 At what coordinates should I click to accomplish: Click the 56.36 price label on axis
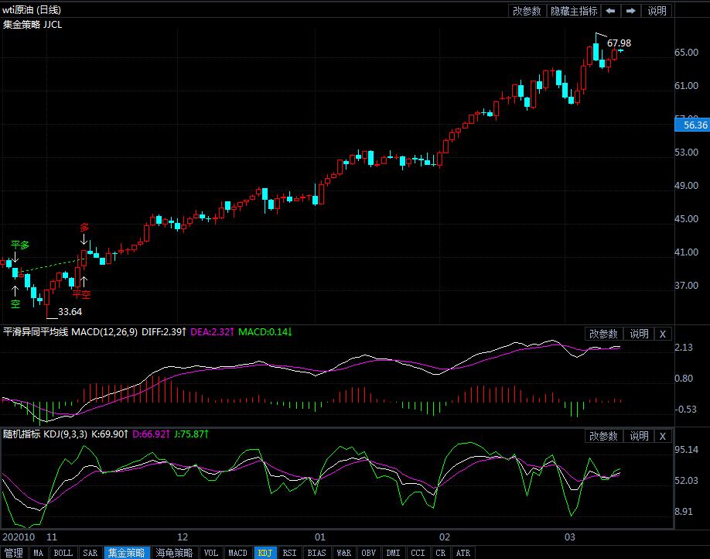691,125
